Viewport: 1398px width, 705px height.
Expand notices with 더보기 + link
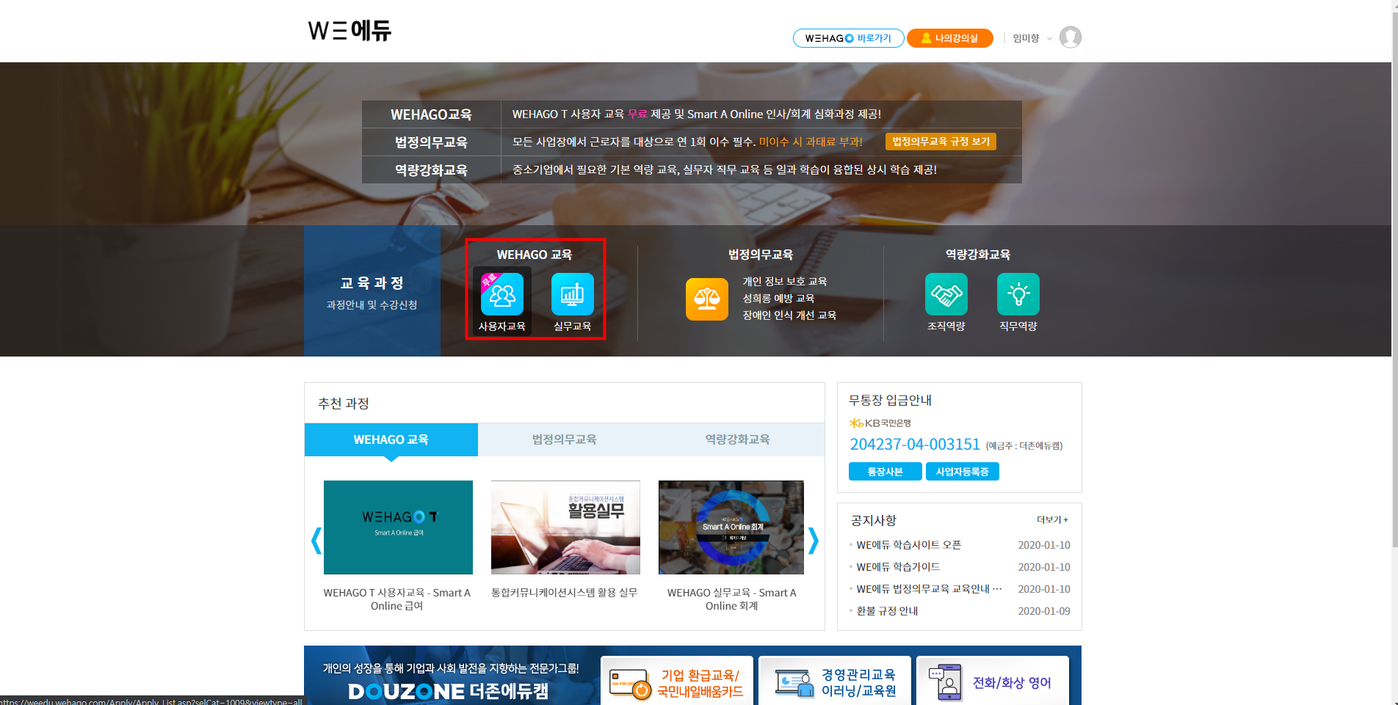1052,520
